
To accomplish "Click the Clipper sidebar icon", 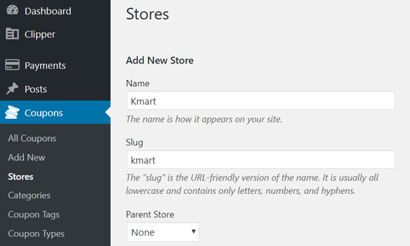I will pyautogui.click(x=12, y=33).
